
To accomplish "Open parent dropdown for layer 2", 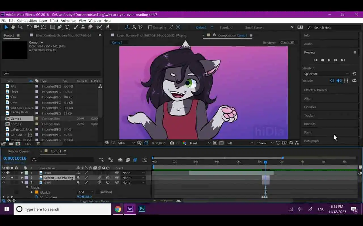I will [133, 178].
